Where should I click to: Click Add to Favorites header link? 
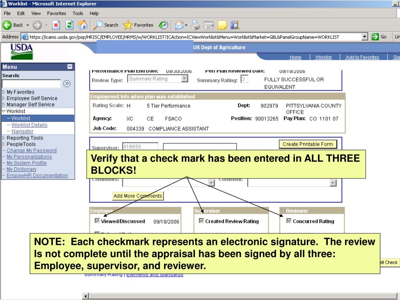tap(362, 57)
